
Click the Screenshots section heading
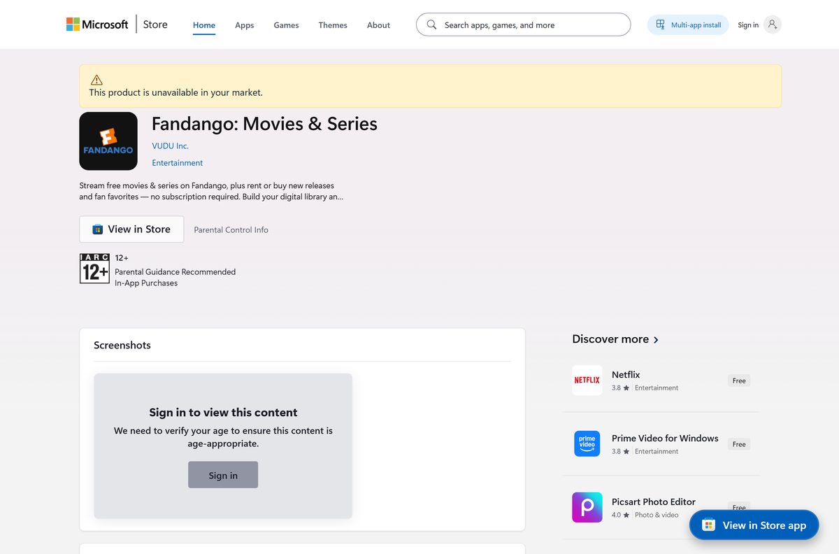122,345
